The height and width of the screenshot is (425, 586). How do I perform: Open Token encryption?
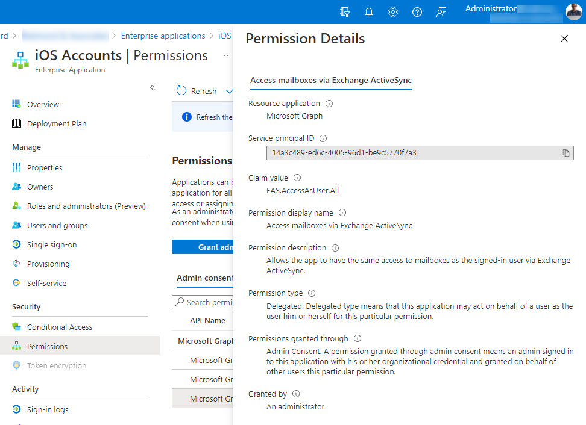(57, 365)
